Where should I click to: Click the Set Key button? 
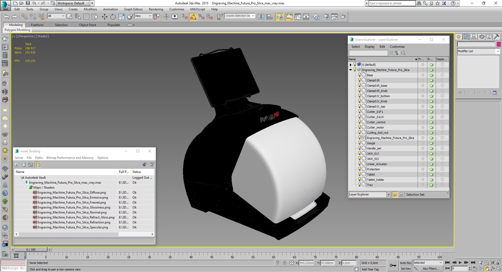point(406,269)
